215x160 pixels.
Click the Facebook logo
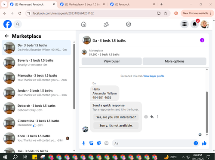pyautogui.click(x=7, y=24)
